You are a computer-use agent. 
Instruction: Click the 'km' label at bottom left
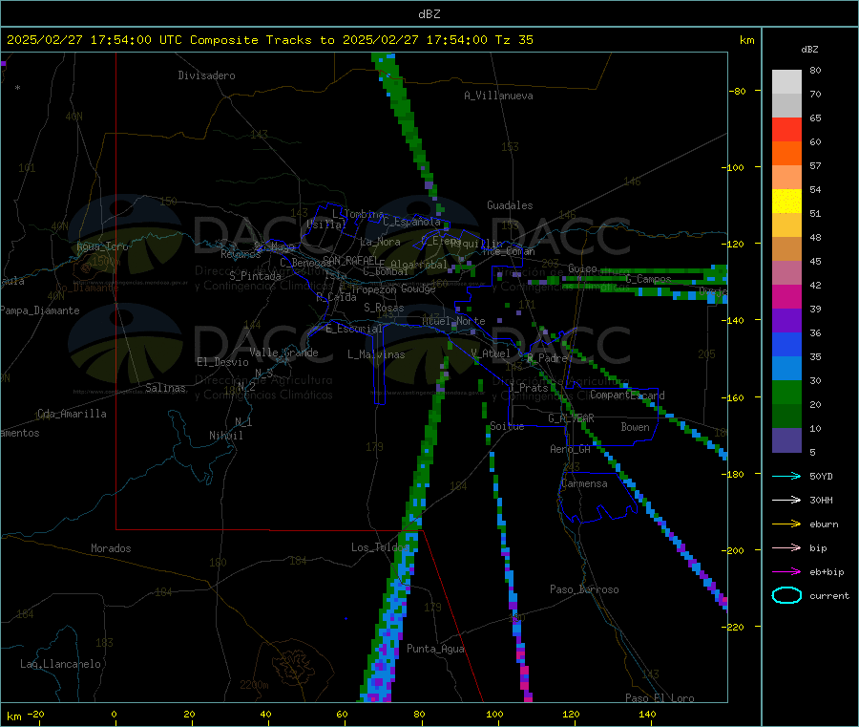(x=13, y=716)
